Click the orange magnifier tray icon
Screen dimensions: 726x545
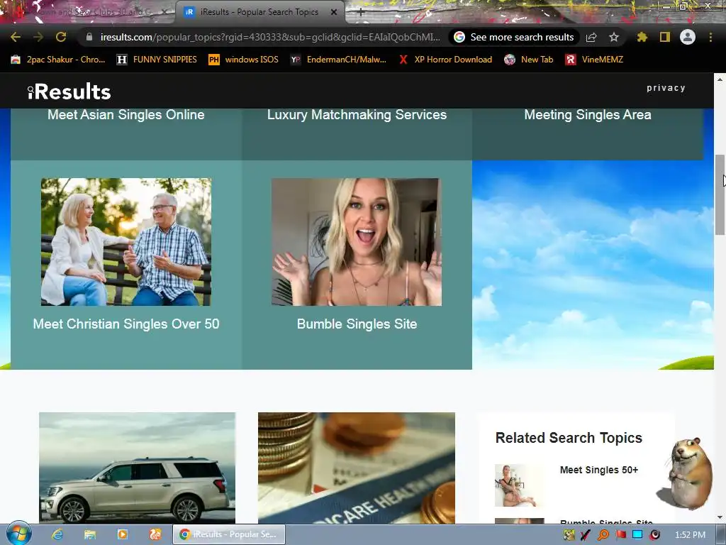pyautogui.click(x=603, y=535)
